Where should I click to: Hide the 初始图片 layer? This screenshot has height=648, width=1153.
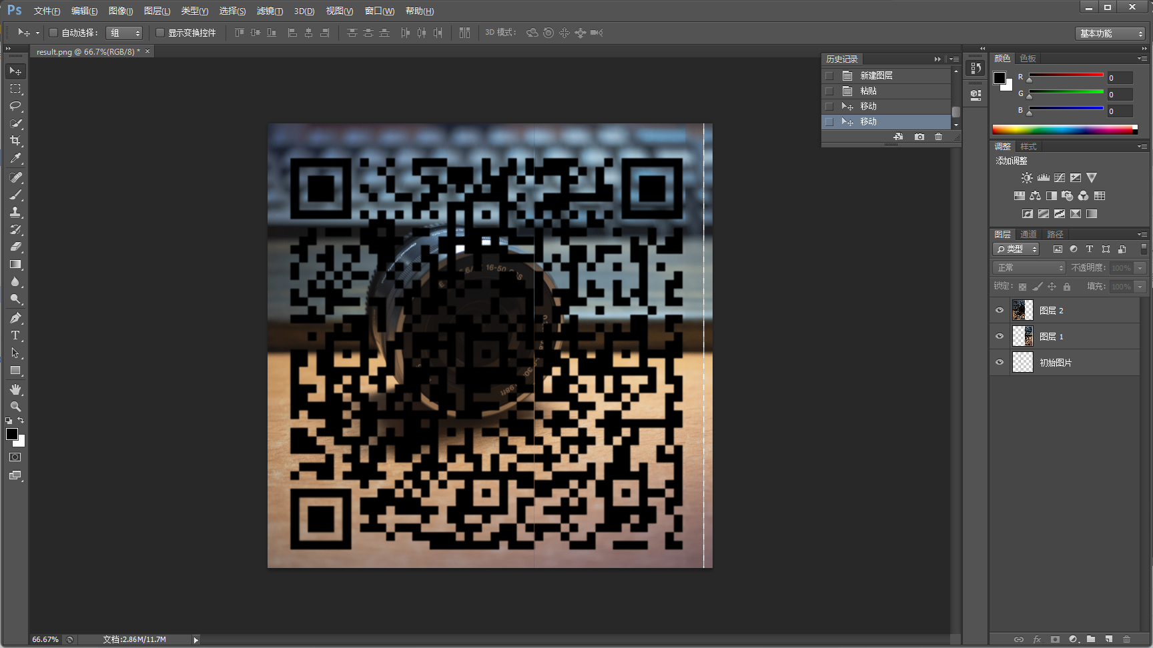(1000, 362)
